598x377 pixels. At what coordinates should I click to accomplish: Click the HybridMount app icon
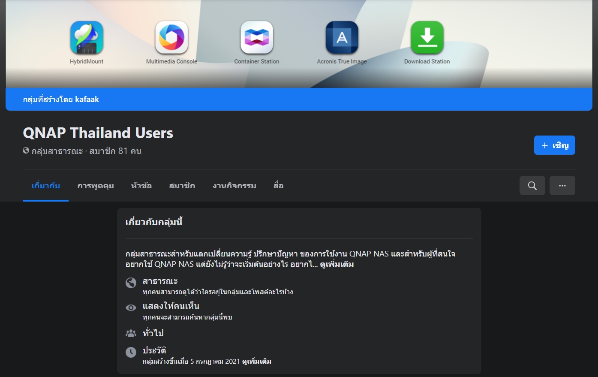87,38
